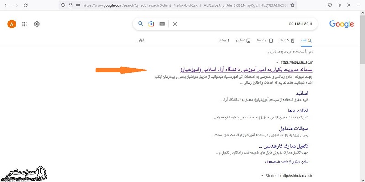
Task: Open the اساتید sitelink
Action: pos(302,93)
